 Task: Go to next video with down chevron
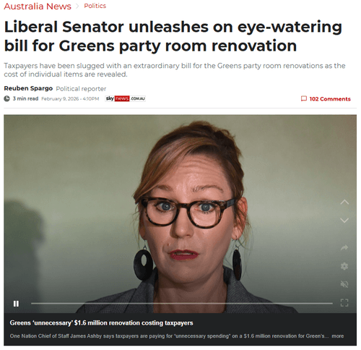tap(344, 221)
